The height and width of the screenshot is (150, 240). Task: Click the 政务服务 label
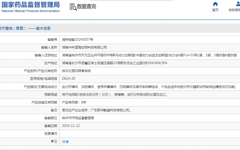[234, 10]
